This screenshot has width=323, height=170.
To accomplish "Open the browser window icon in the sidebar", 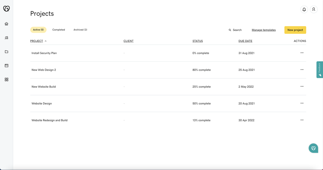I will [x=6, y=66].
